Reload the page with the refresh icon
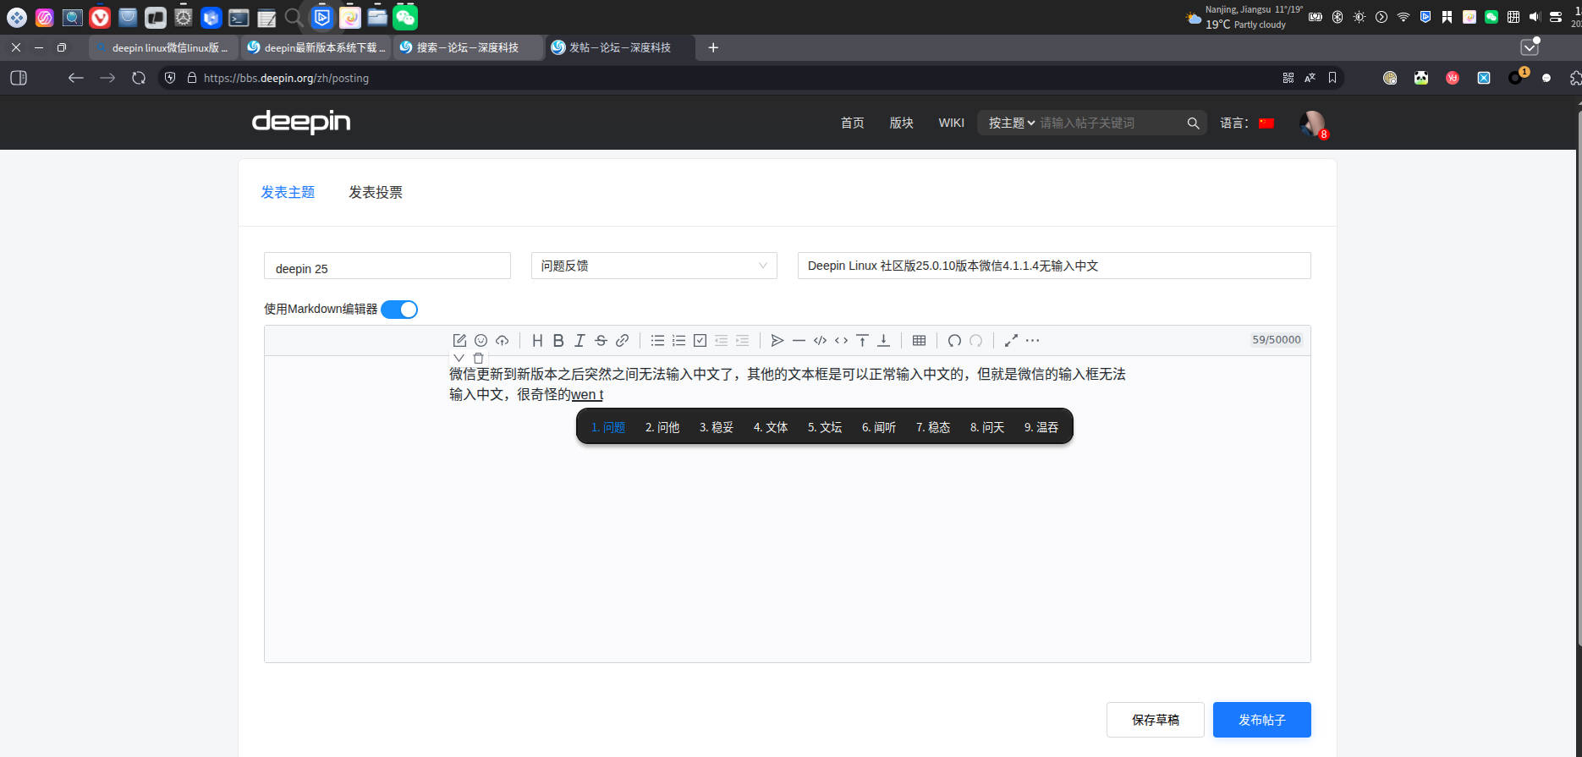 [139, 78]
